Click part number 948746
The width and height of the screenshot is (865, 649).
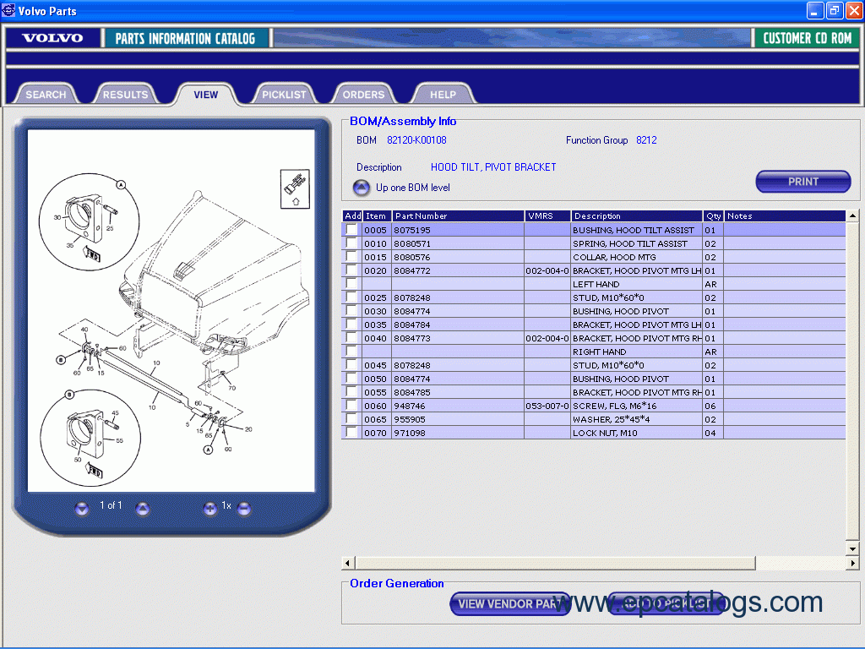click(x=410, y=406)
